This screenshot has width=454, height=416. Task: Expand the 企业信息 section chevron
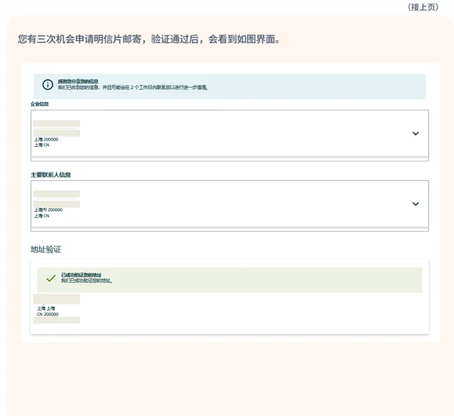(415, 133)
